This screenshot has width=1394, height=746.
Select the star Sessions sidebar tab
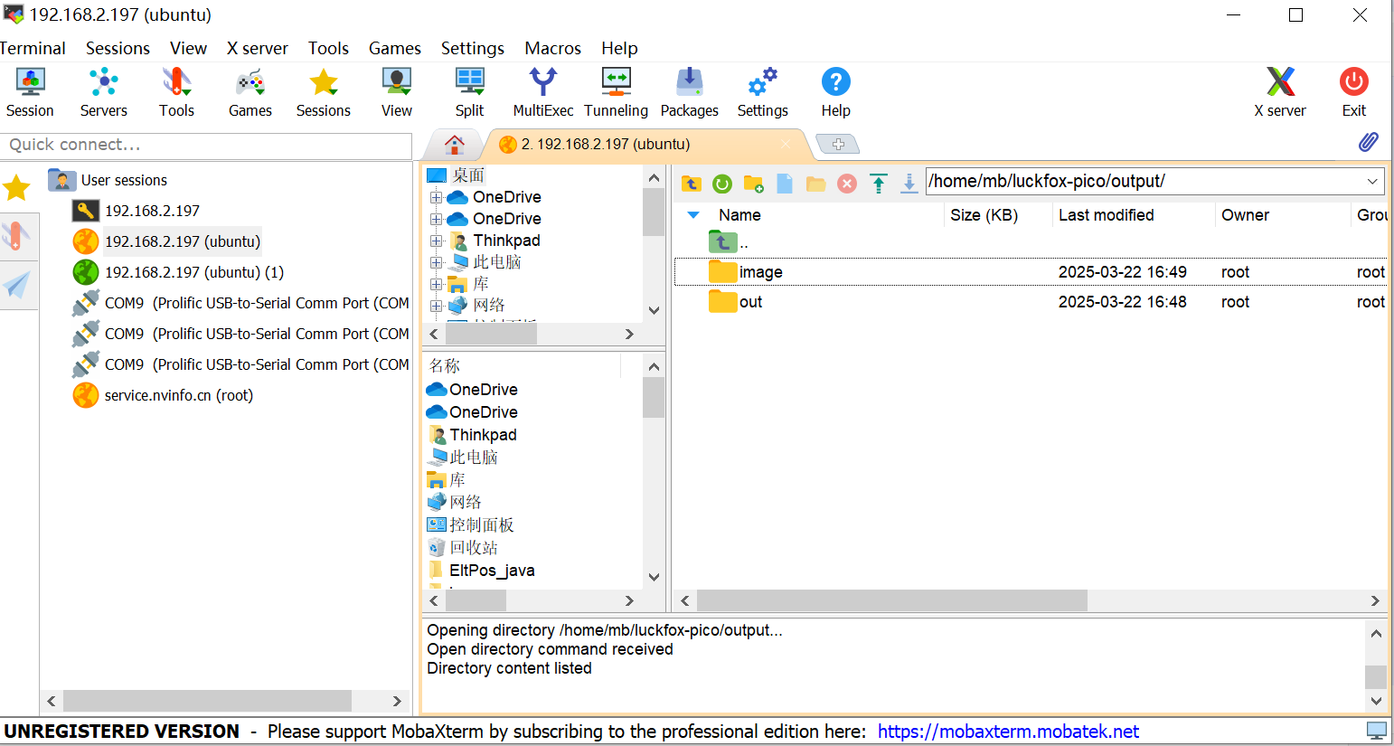[x=17, y=188]
